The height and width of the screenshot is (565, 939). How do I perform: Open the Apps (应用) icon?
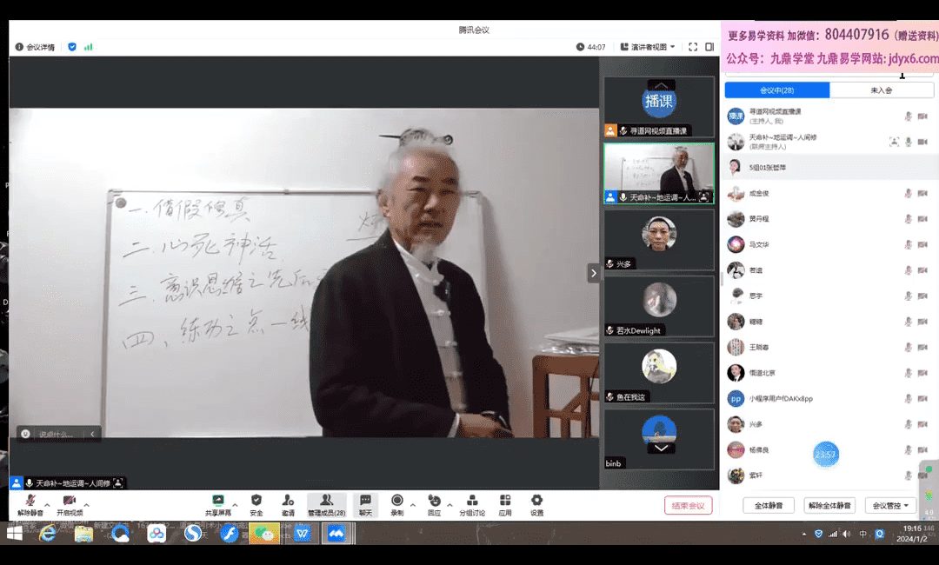505,504
